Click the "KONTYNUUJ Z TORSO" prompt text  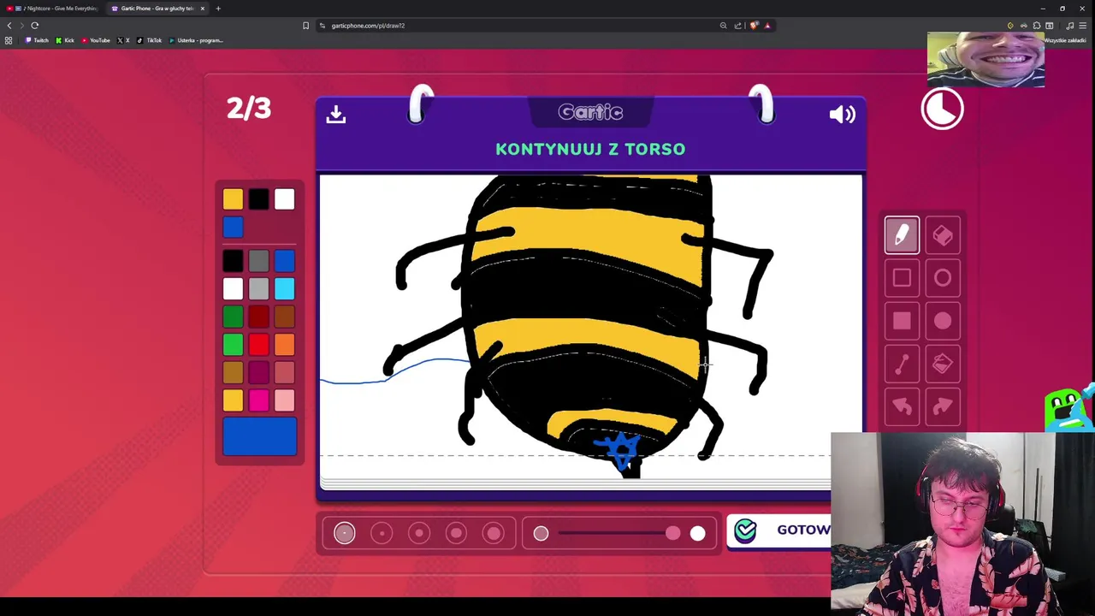(590, 149)
